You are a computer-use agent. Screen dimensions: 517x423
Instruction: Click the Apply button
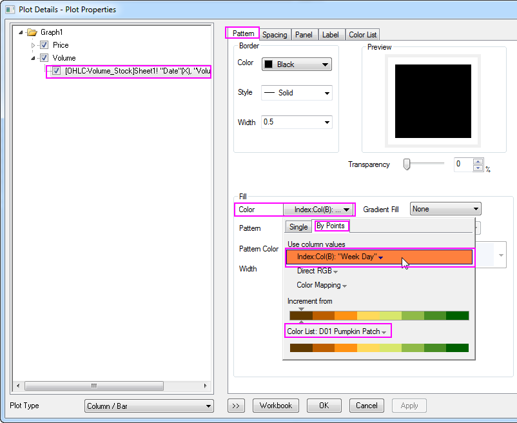coord(409,406)
